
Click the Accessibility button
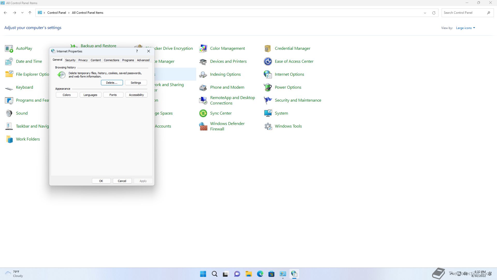tap(136, 95)
